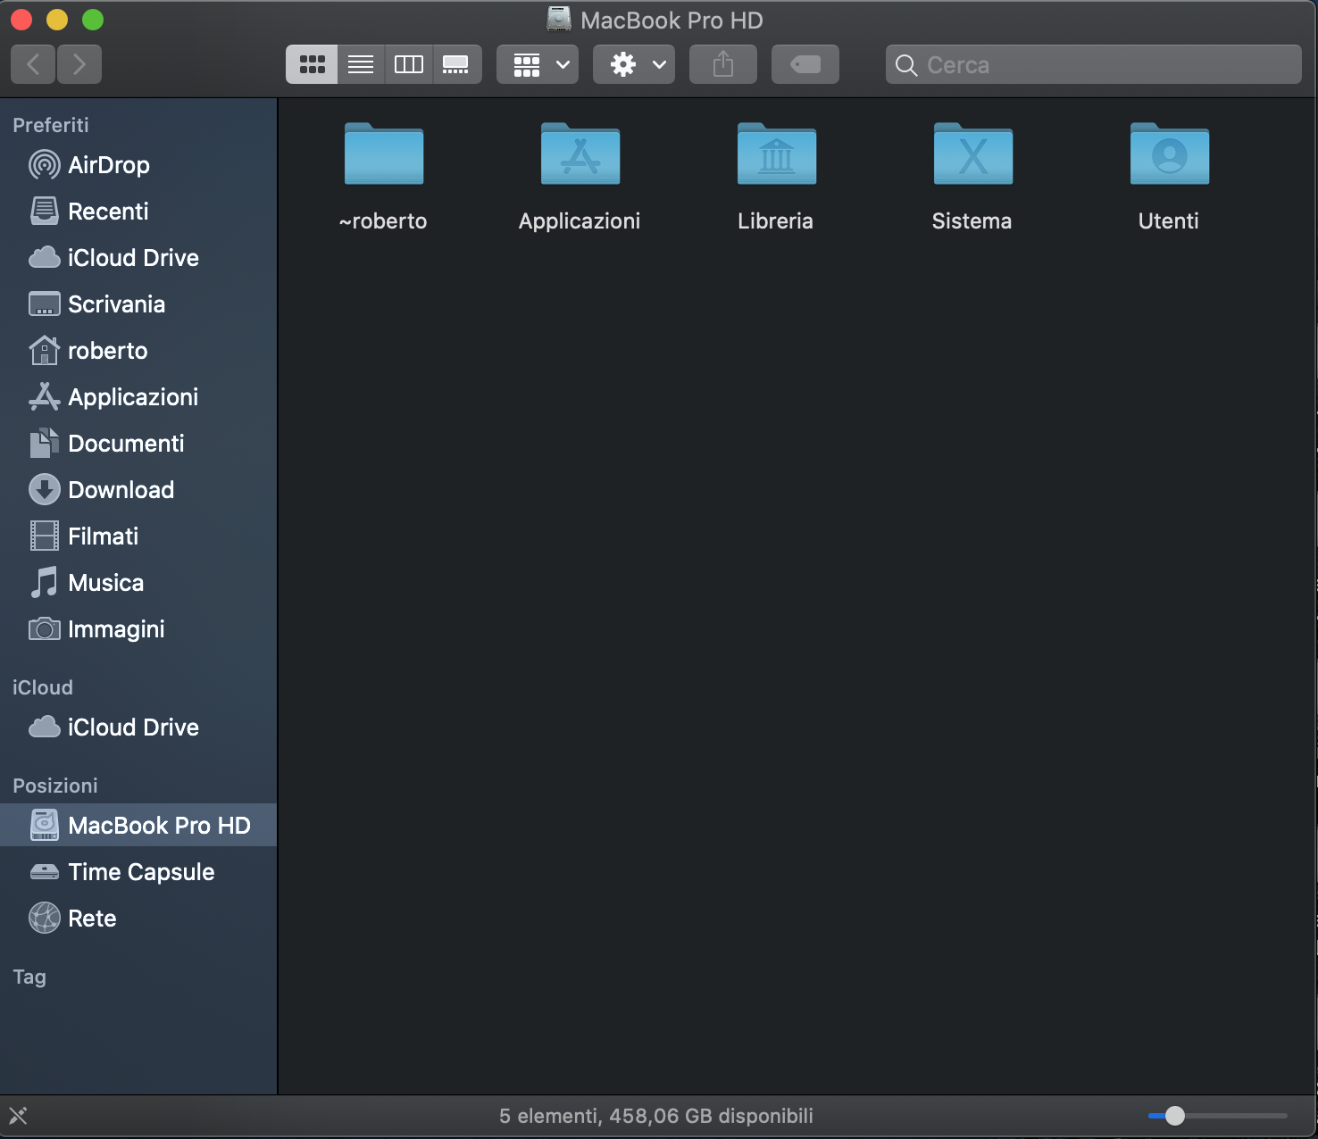
Task: Click the Time Capsule drive icon
Action: (45, 872)
